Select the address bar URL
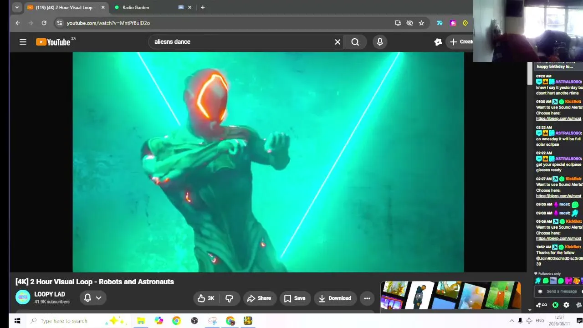583x328 pixels. click(108, 23)
